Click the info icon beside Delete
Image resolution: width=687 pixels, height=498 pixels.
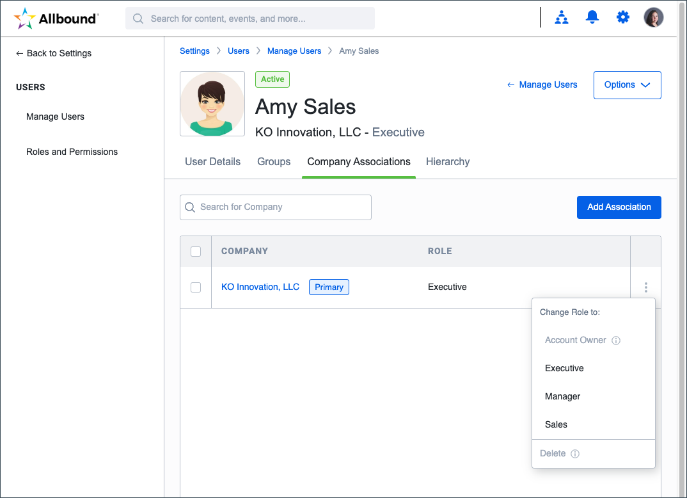[x=575, y=454]
